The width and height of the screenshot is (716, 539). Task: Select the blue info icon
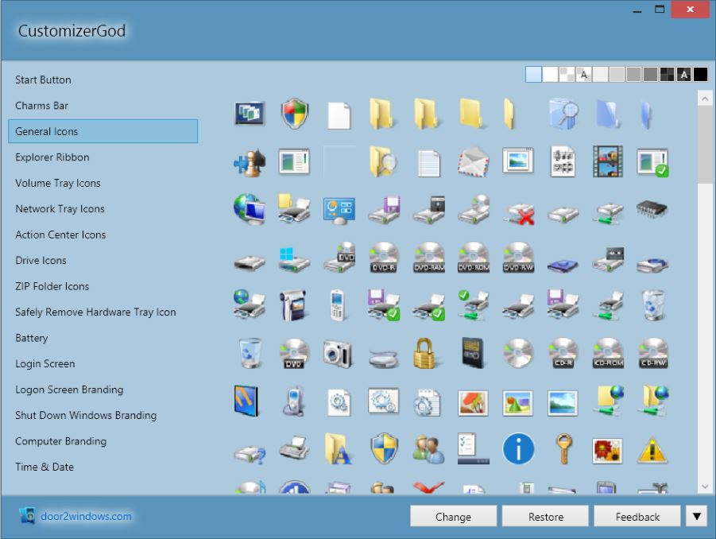pos(517,449)
